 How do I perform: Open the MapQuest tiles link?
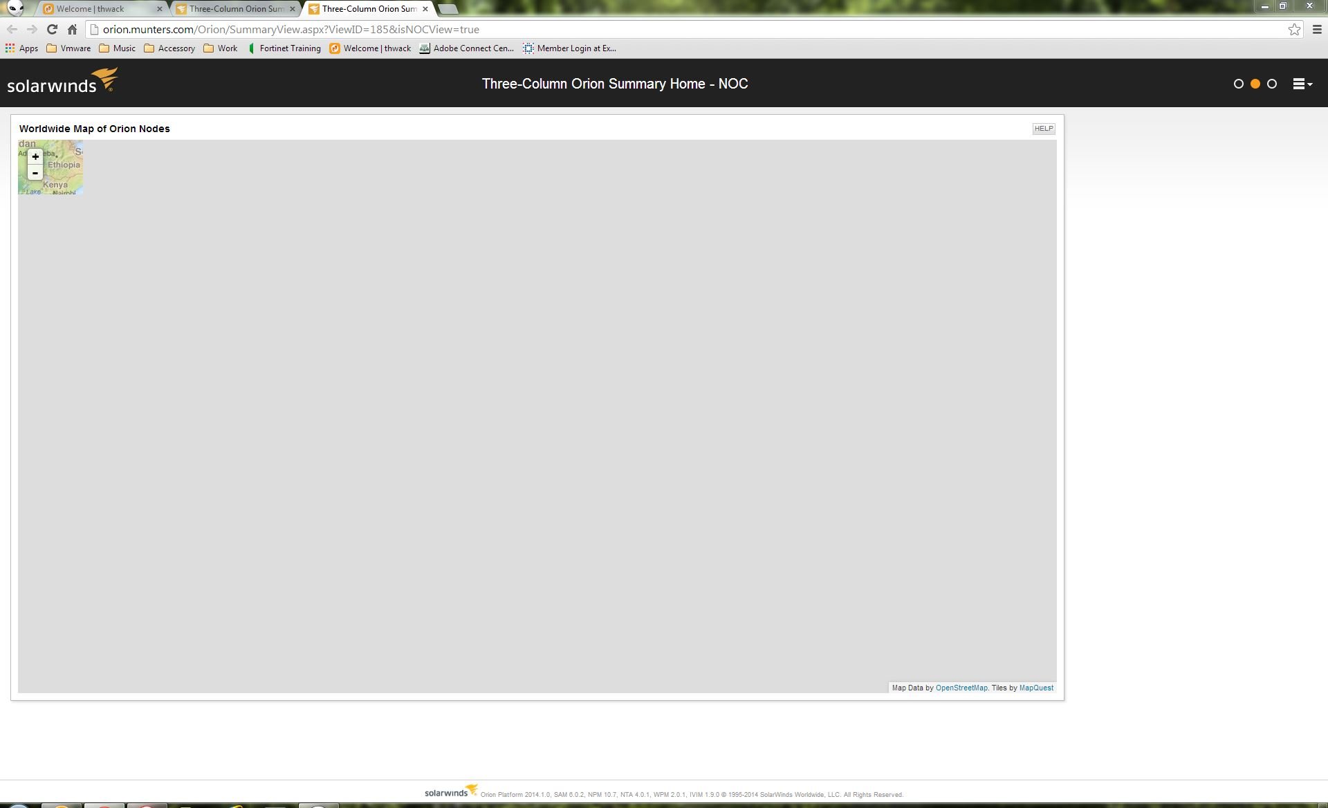[1036, 688]
